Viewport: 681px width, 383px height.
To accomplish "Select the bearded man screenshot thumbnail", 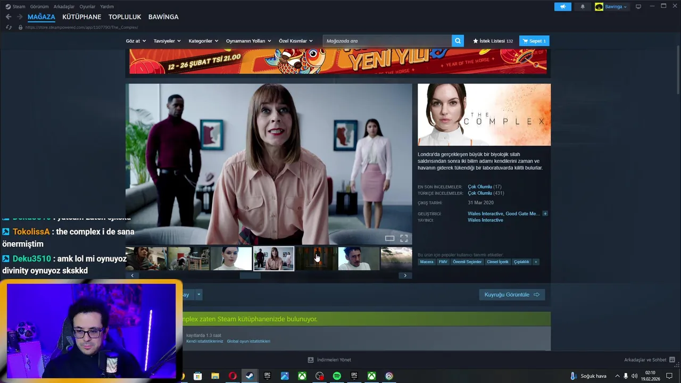I will (359, 259).
